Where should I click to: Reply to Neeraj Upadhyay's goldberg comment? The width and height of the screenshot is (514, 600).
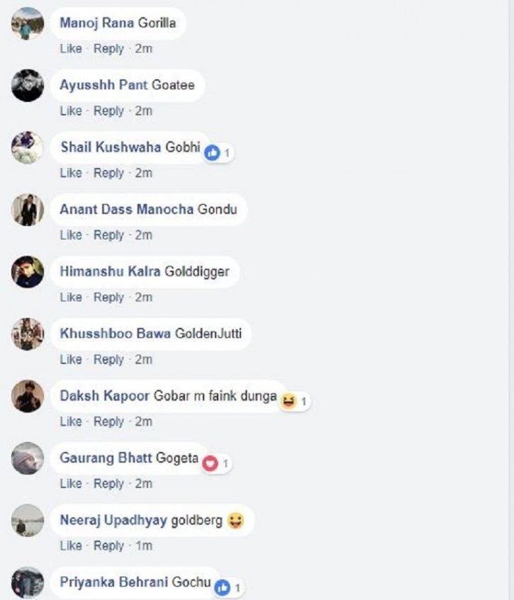click(x=108, y=545)
